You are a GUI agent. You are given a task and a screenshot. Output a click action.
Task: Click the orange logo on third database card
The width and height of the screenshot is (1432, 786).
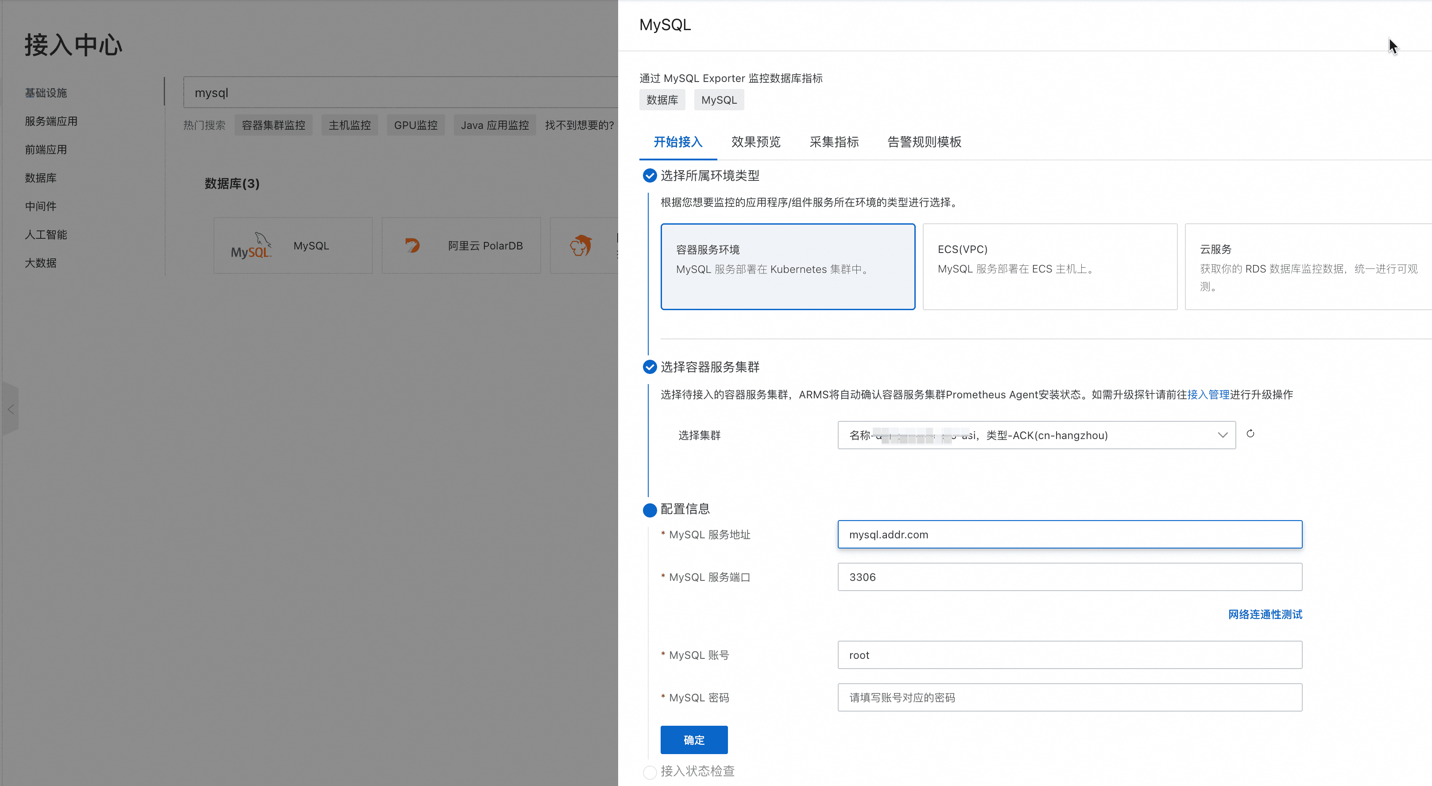pyautogui.click(x=581, y=245)
